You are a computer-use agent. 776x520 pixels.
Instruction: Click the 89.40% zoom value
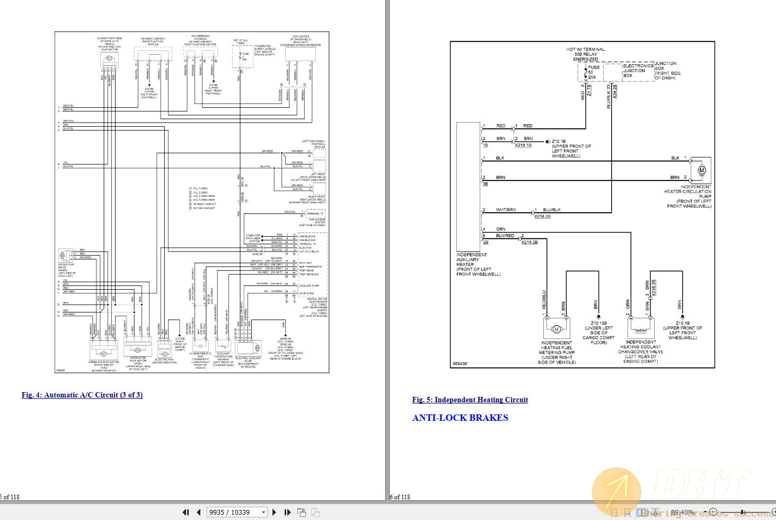(683, 513)
